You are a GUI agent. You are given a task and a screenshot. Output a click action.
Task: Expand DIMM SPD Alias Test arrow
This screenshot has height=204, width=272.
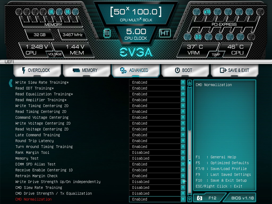tap(183, 164)
